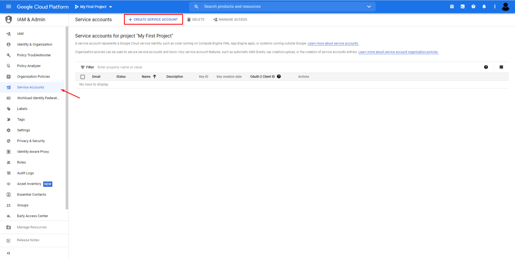Click the sidebar vertical scrollbar
Image resolution: width=515 pixels, height=260 pixels.
[67, 118]
